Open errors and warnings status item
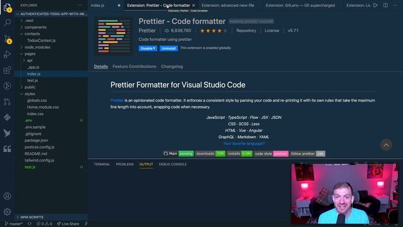 [44, 224]
